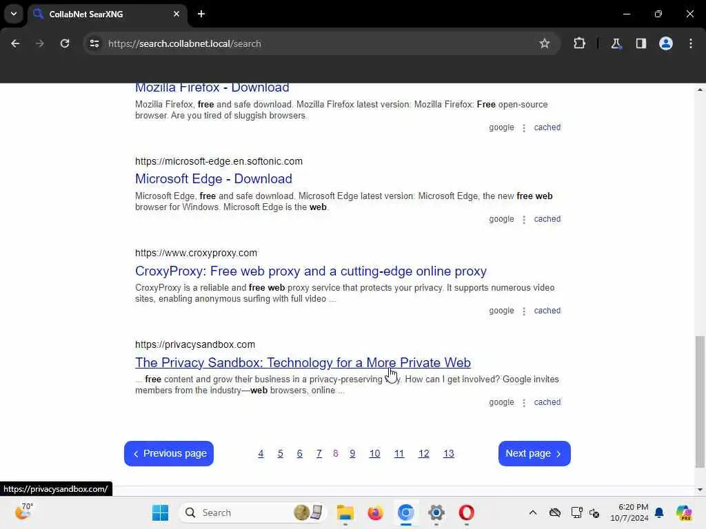Open site information icon in address bar
This screenshot has height=529, width=706.
coord(94,43)
